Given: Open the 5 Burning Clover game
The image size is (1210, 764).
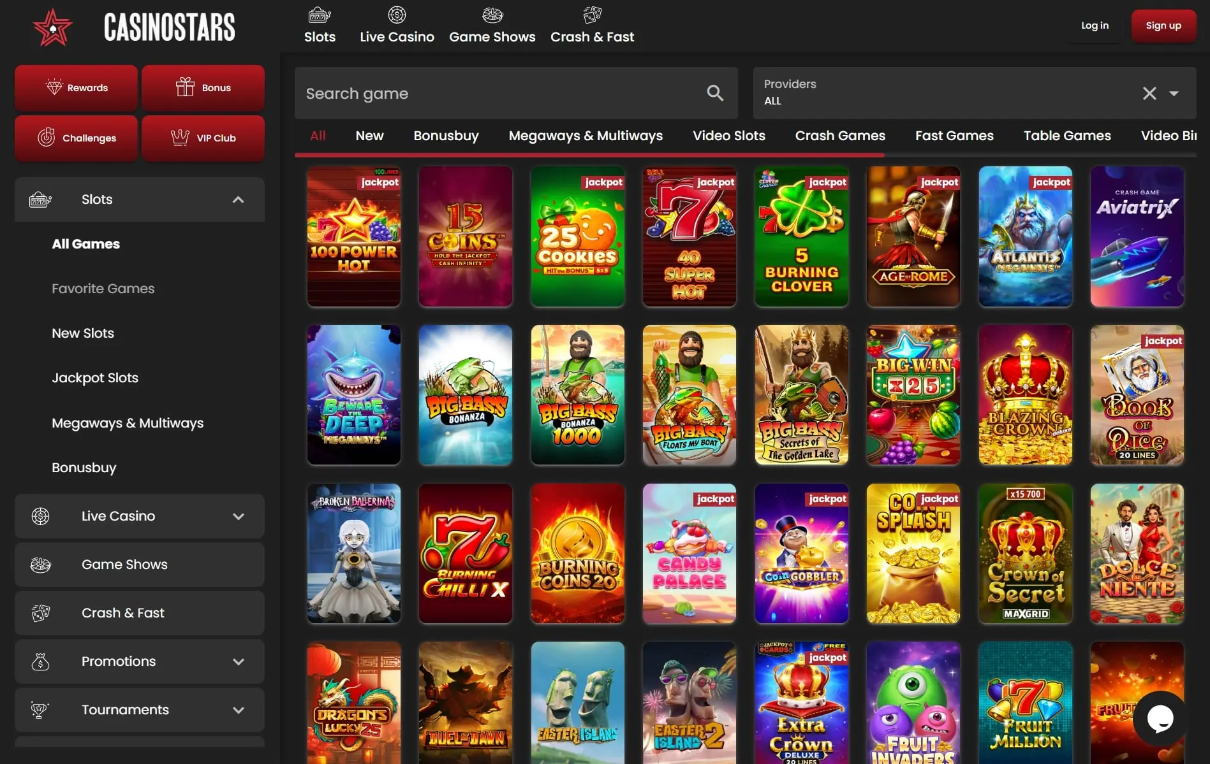Looking at the screenshot, I should (x=802, y=236).
